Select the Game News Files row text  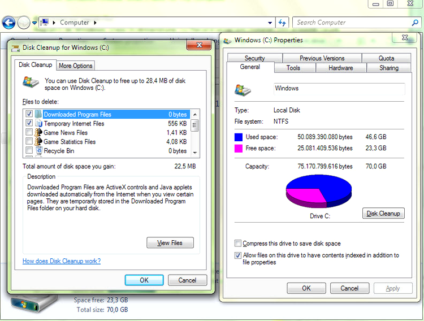(66, 133)
